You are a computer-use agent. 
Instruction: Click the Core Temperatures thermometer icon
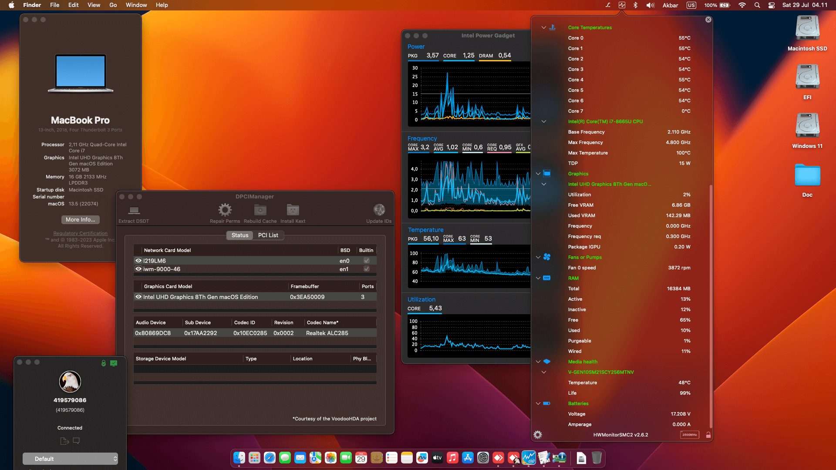(x=552, y=27)
